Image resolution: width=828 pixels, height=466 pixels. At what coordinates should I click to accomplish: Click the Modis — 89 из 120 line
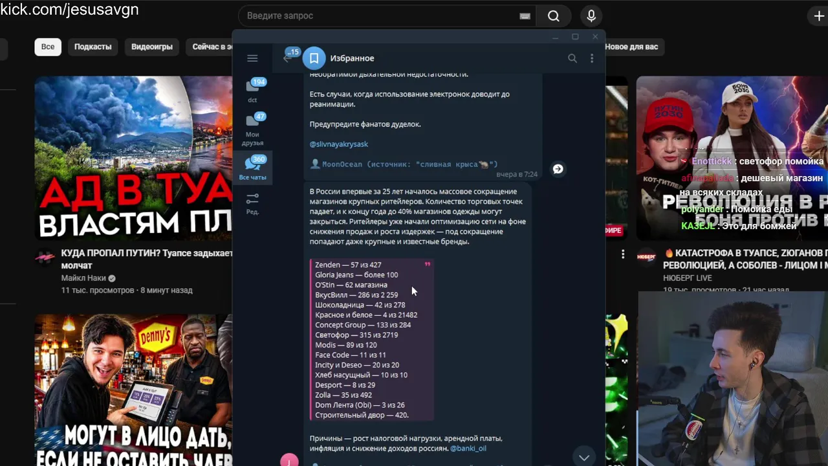[346, 345]
